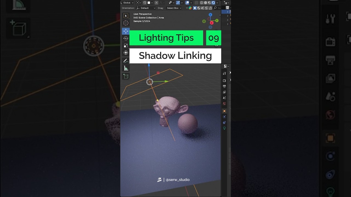Open the World properties tab

tap(224, 104)
